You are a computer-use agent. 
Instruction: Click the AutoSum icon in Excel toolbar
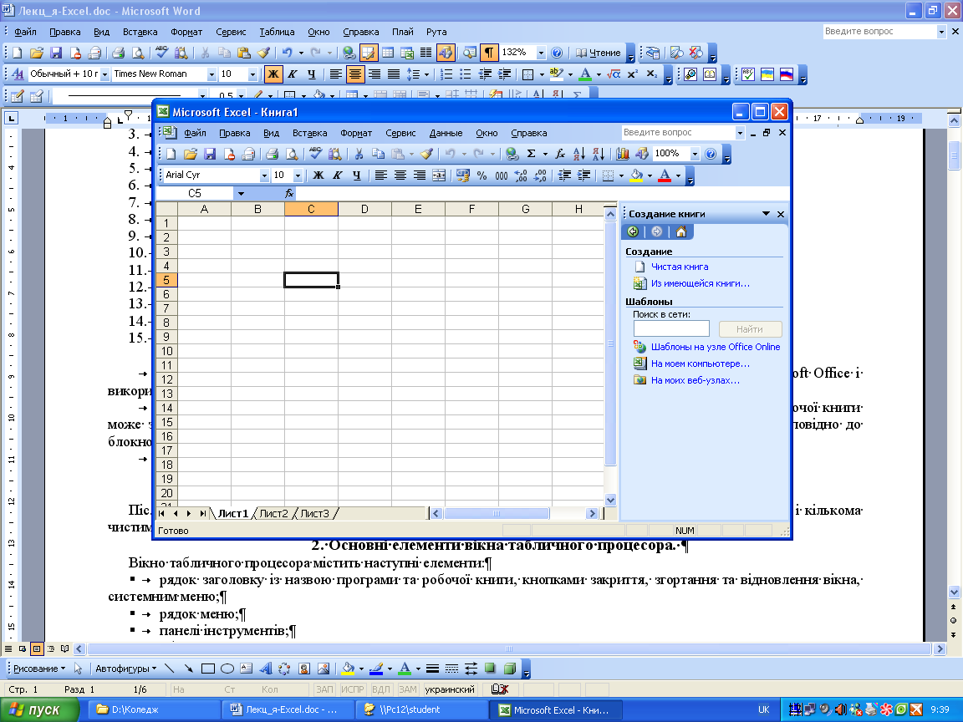tap(532, 154)
